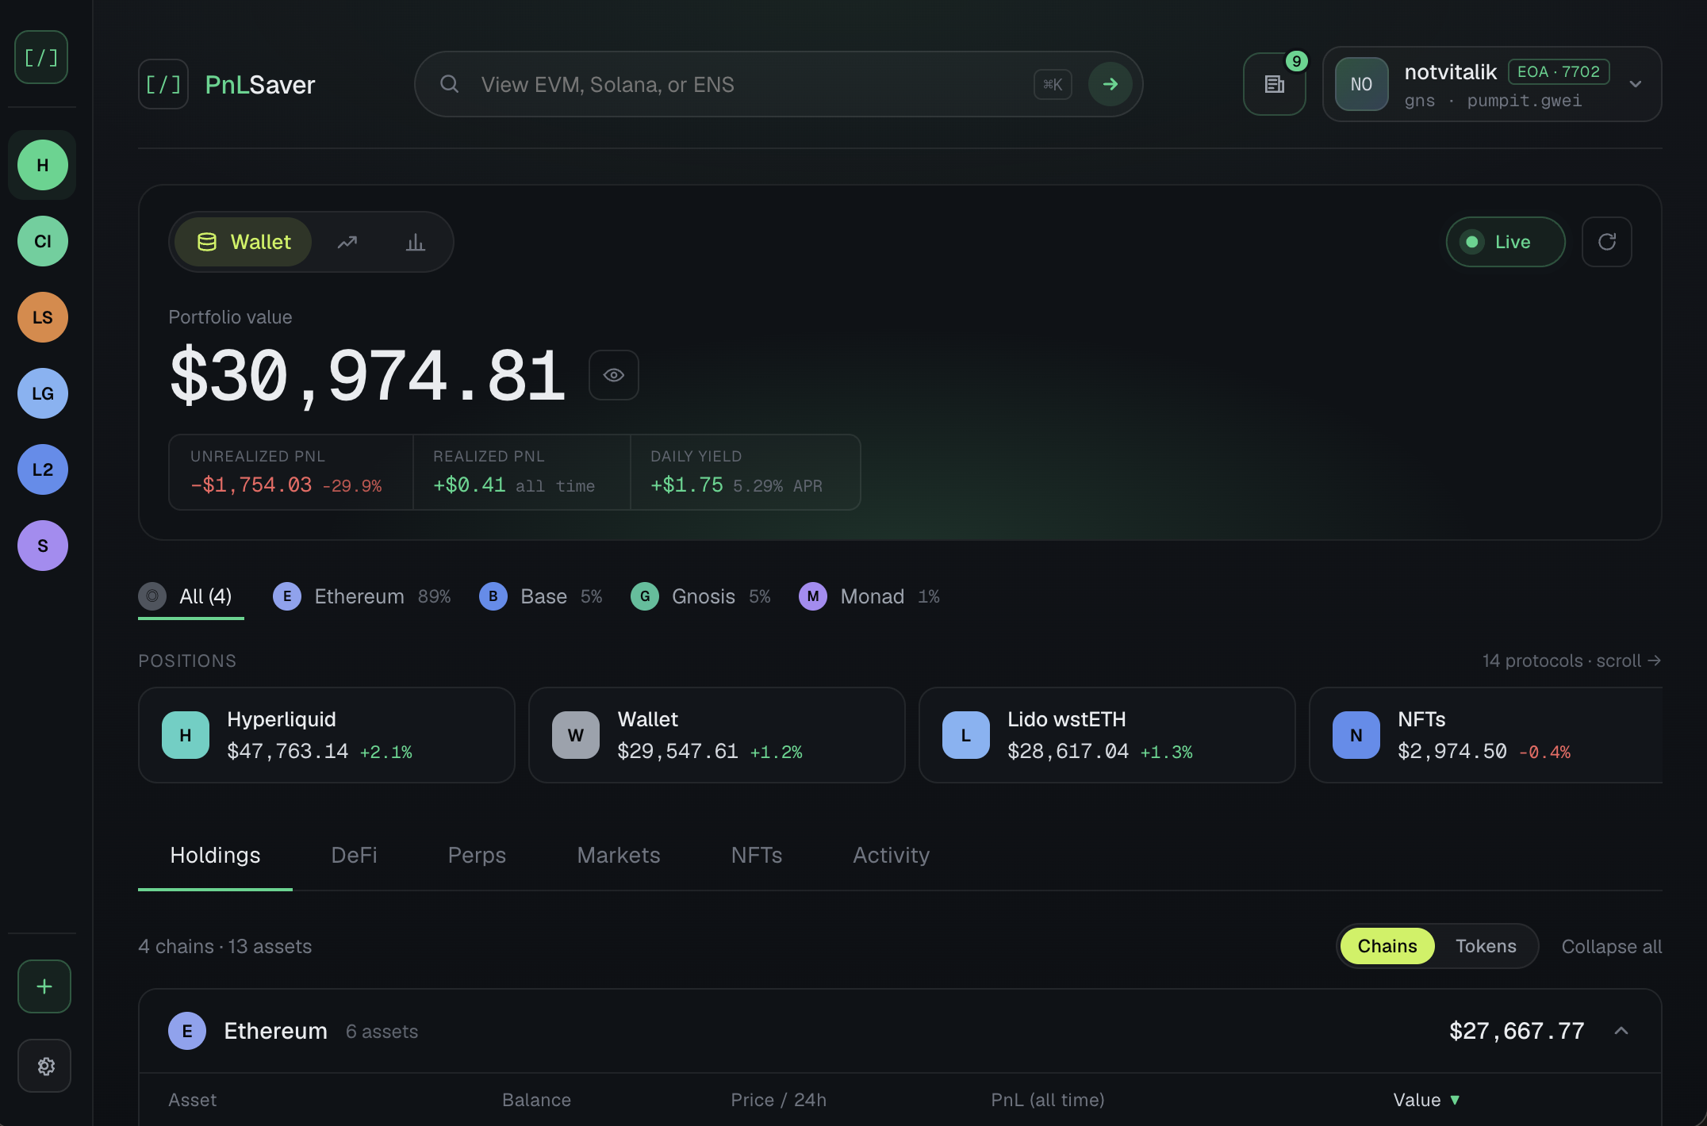Click Price / 24h column header

coord(778,1100)
